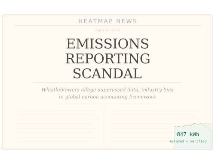The image size is (215, 164).
Task: Click the April 22, 2026 date line
Action: pyautogui.click(x=107, y=30)
